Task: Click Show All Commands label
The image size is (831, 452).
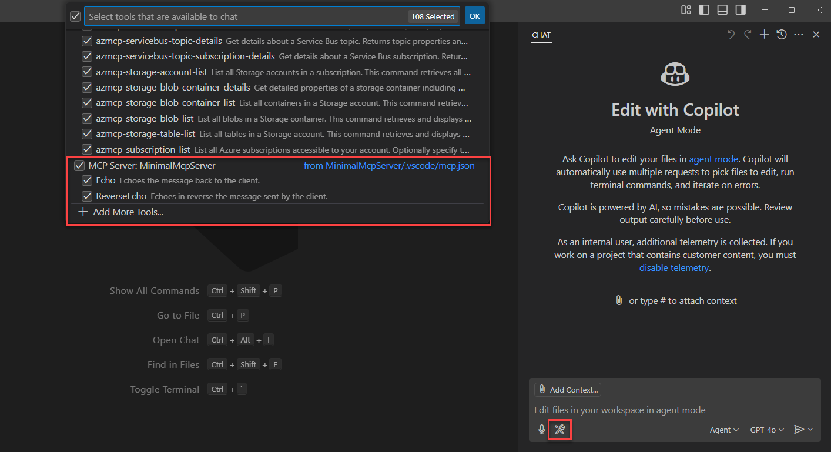Action: tap(155, 290)
